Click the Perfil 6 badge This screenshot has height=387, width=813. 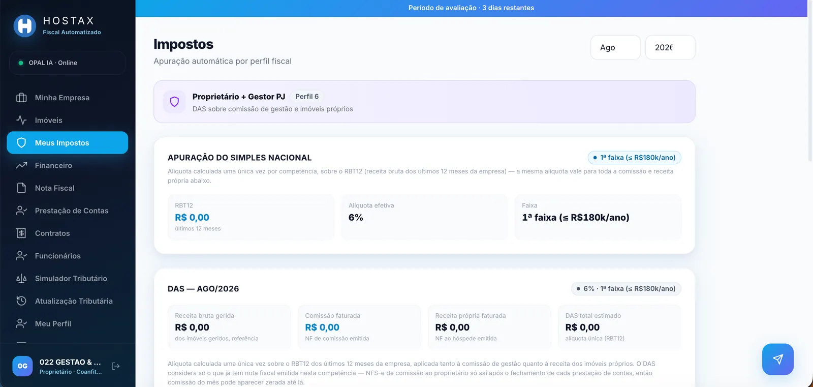click(x=307, y=97)
